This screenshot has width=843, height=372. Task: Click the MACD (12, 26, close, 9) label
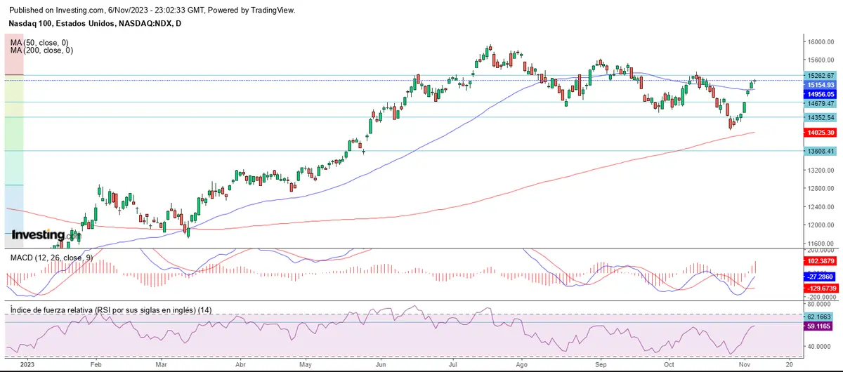(x=50, y=258)
